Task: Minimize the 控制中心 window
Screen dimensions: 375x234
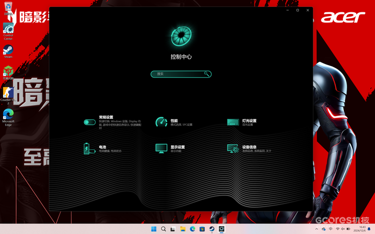Action: [288, 10]
